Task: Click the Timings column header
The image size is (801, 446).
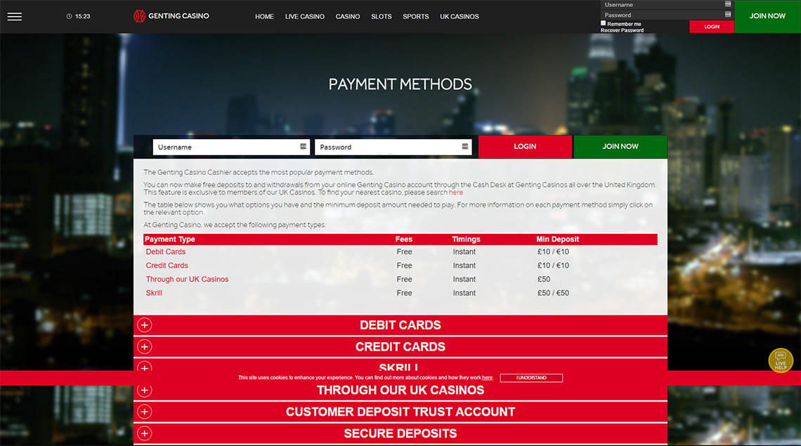Action: (466, 239)
